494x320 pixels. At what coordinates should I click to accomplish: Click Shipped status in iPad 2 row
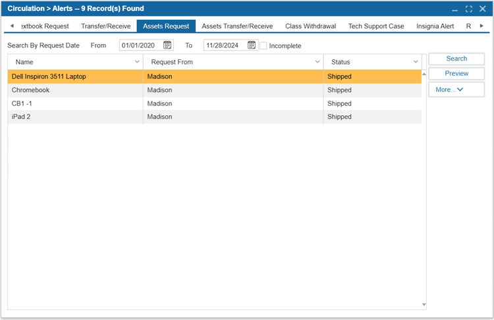point(339,117)
